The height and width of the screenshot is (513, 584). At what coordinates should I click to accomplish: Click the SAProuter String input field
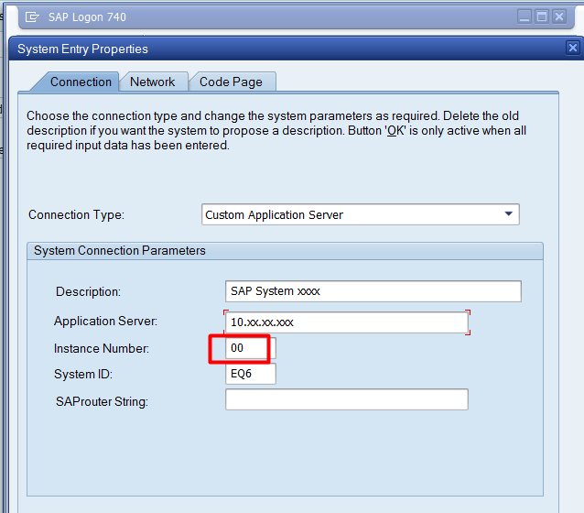(347, 399)
